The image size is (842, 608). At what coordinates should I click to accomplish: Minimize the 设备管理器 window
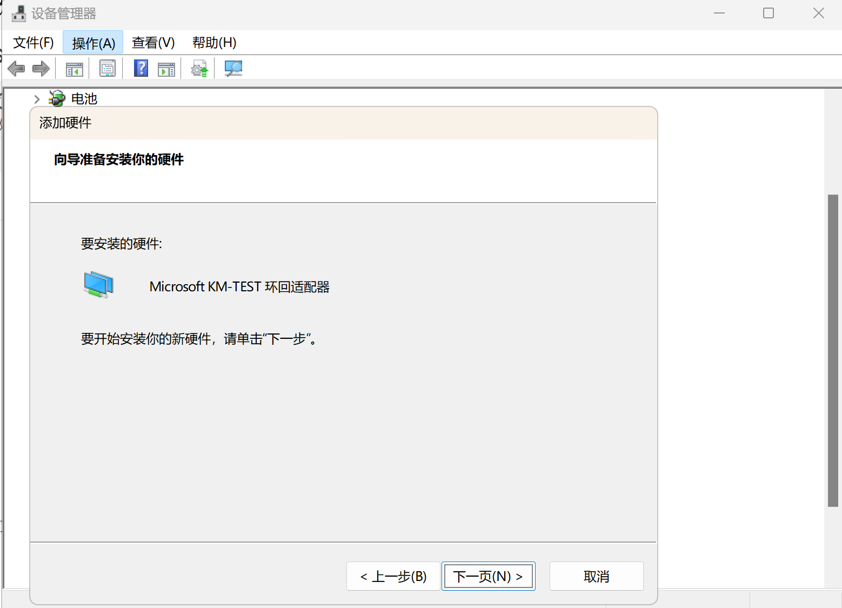point(719,14)
